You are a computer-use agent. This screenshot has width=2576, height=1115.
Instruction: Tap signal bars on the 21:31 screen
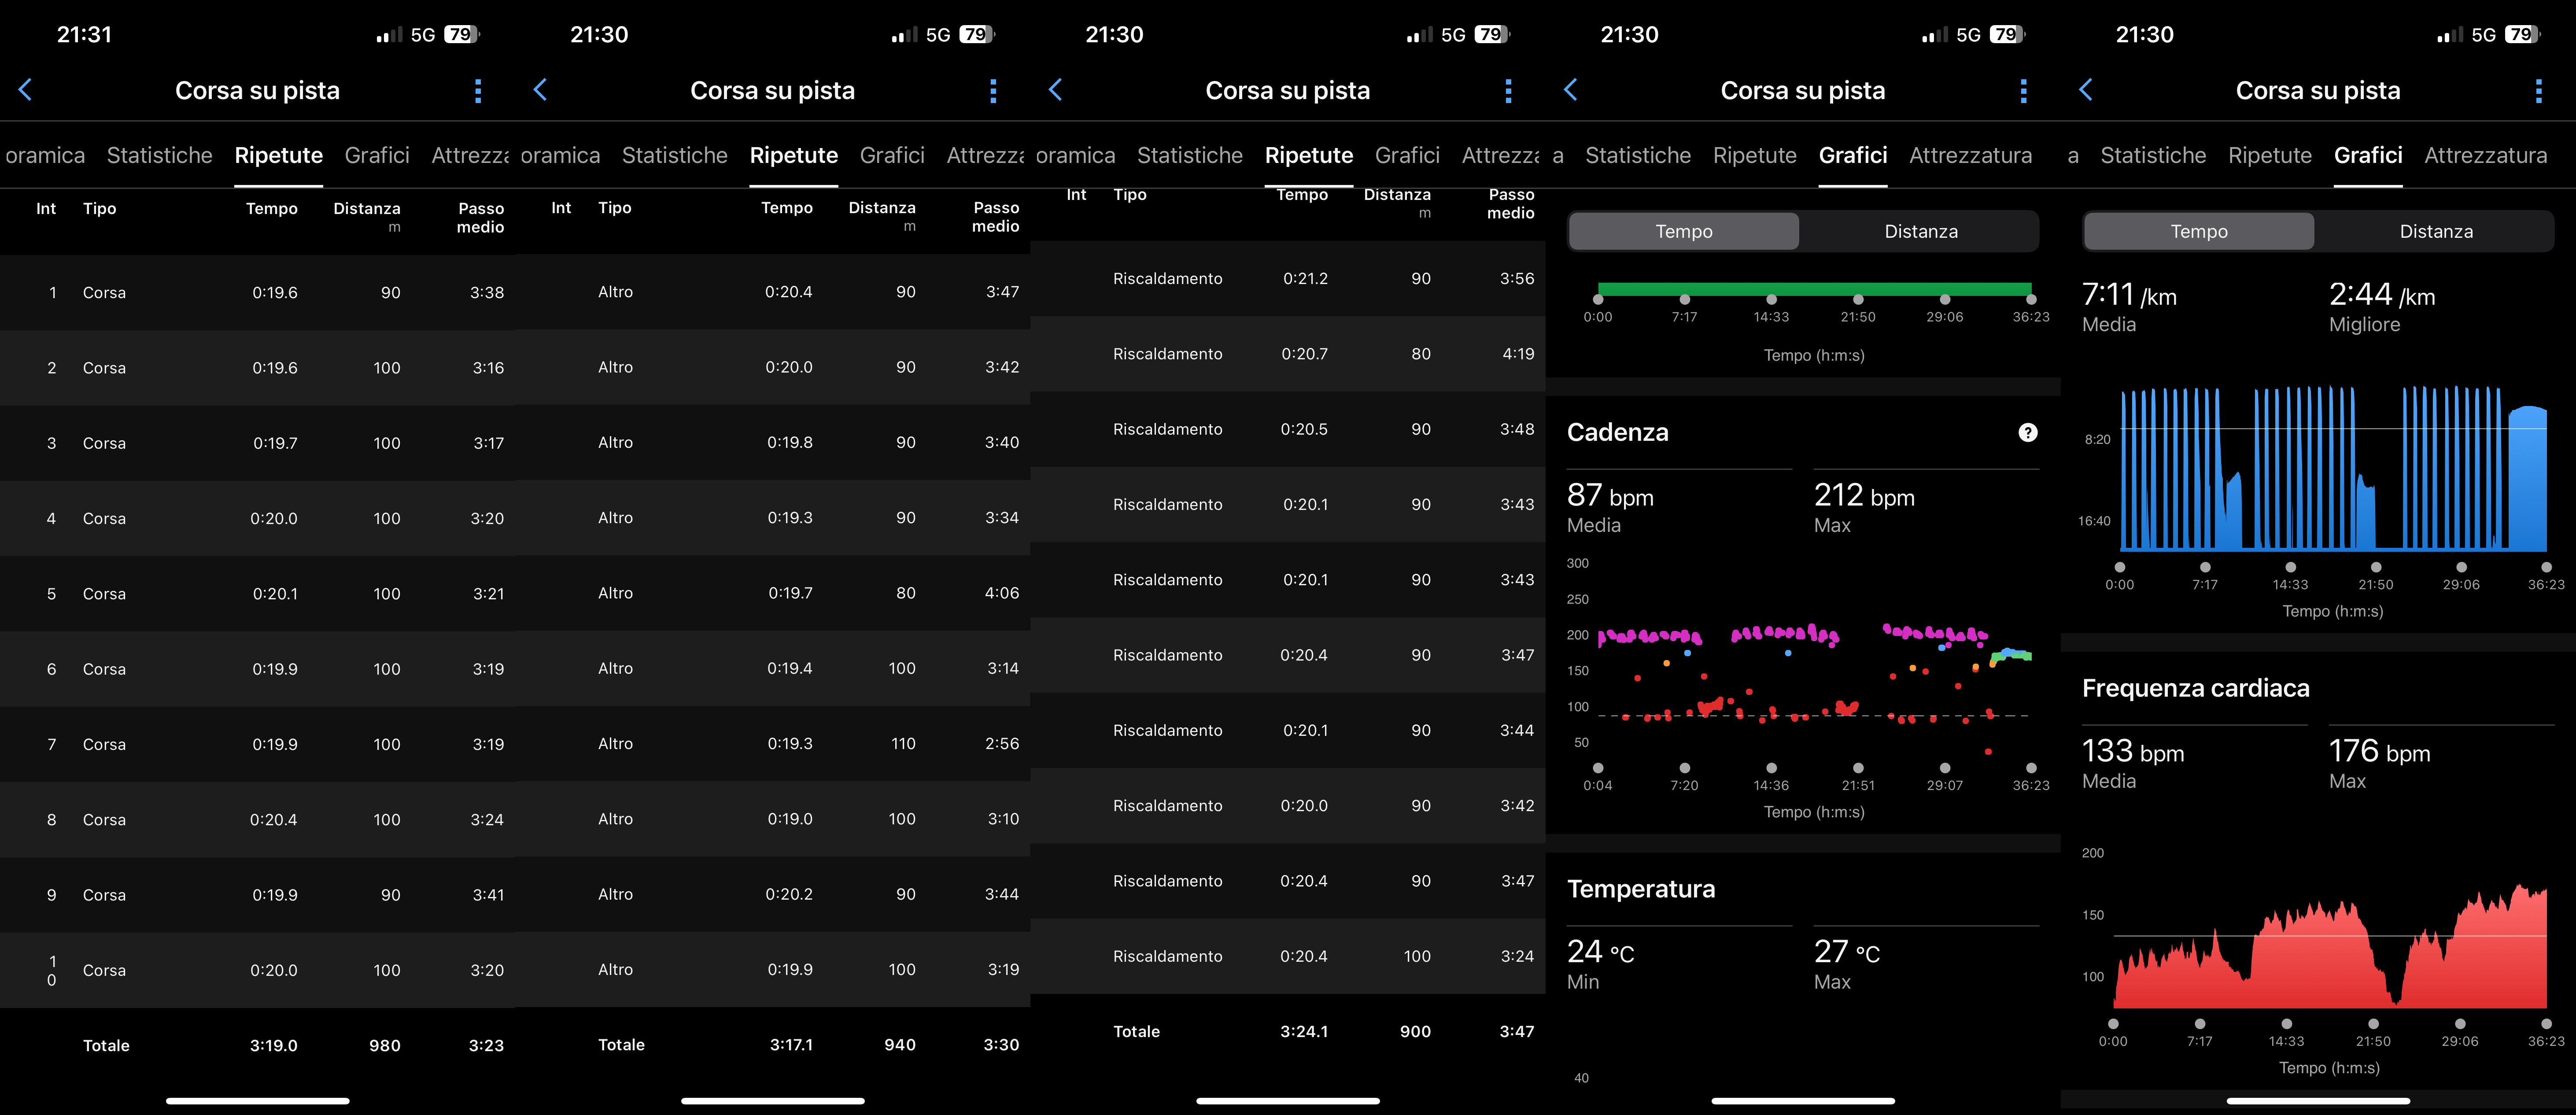point(389,35)
